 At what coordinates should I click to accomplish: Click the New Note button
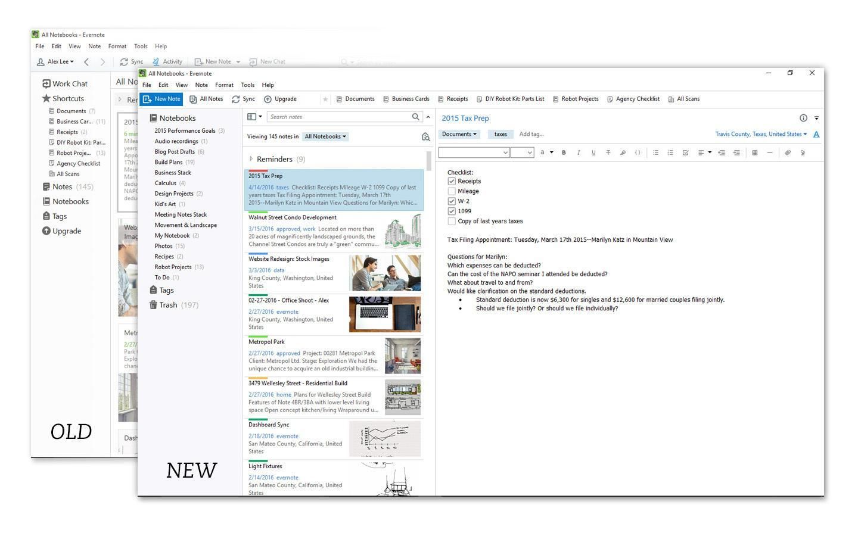161,99
